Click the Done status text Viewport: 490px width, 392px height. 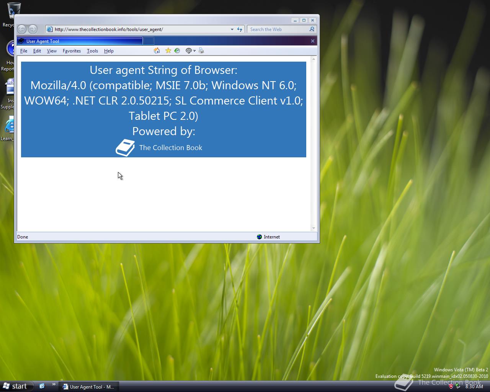(x=23, y=237)
